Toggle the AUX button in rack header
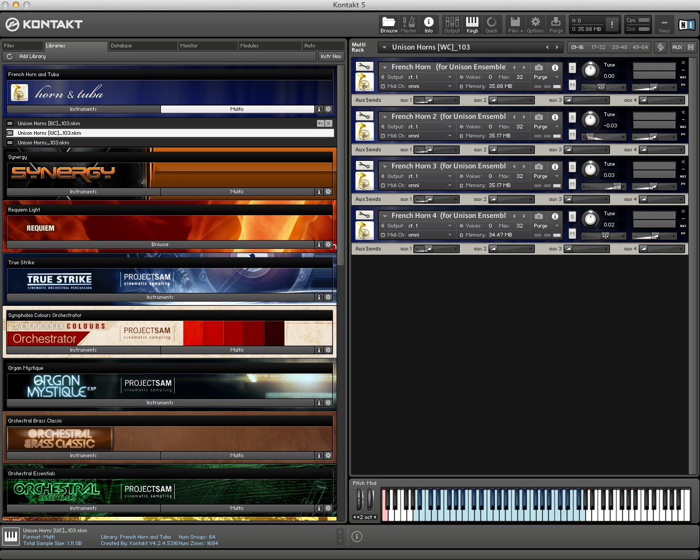 [x=677, y=47]
